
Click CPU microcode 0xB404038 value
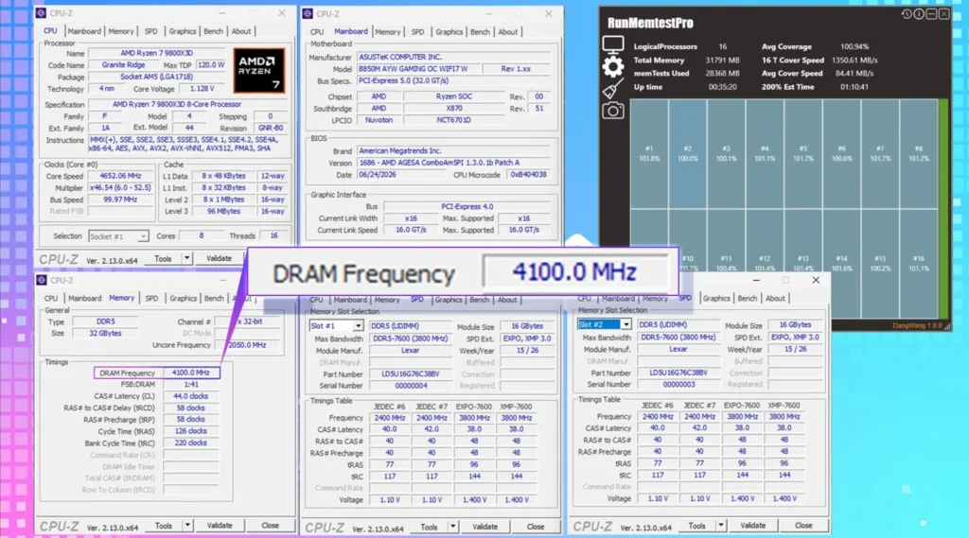528,175
